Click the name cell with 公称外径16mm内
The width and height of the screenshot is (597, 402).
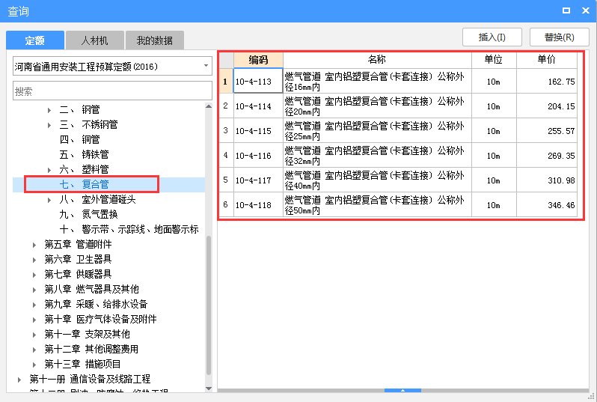coord(377,81)
